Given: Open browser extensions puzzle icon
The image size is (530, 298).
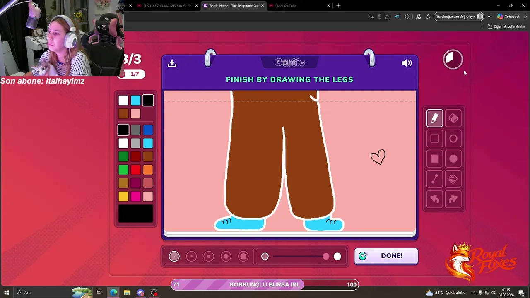Looking at the screenshot, I should pyautogui.click(x=407, y=17).
